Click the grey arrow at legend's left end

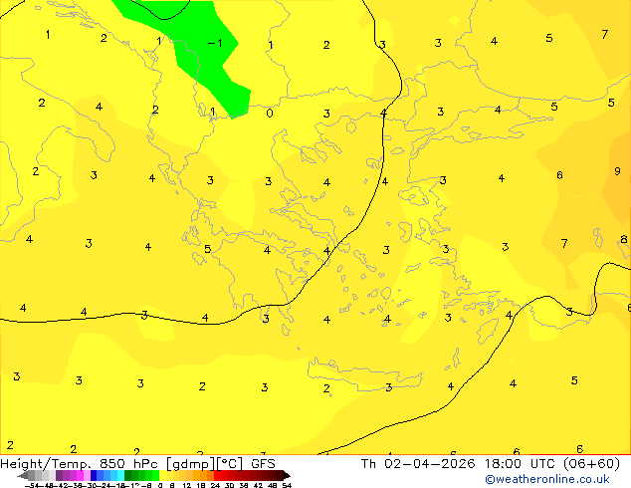[x=23, y=475]
